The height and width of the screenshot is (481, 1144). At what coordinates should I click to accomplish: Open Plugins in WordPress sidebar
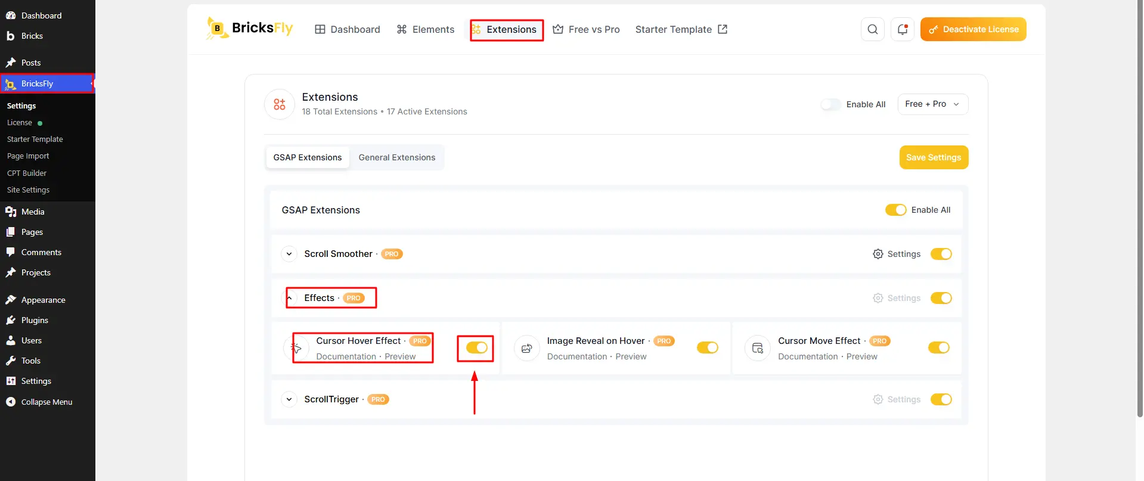(35, 320)
